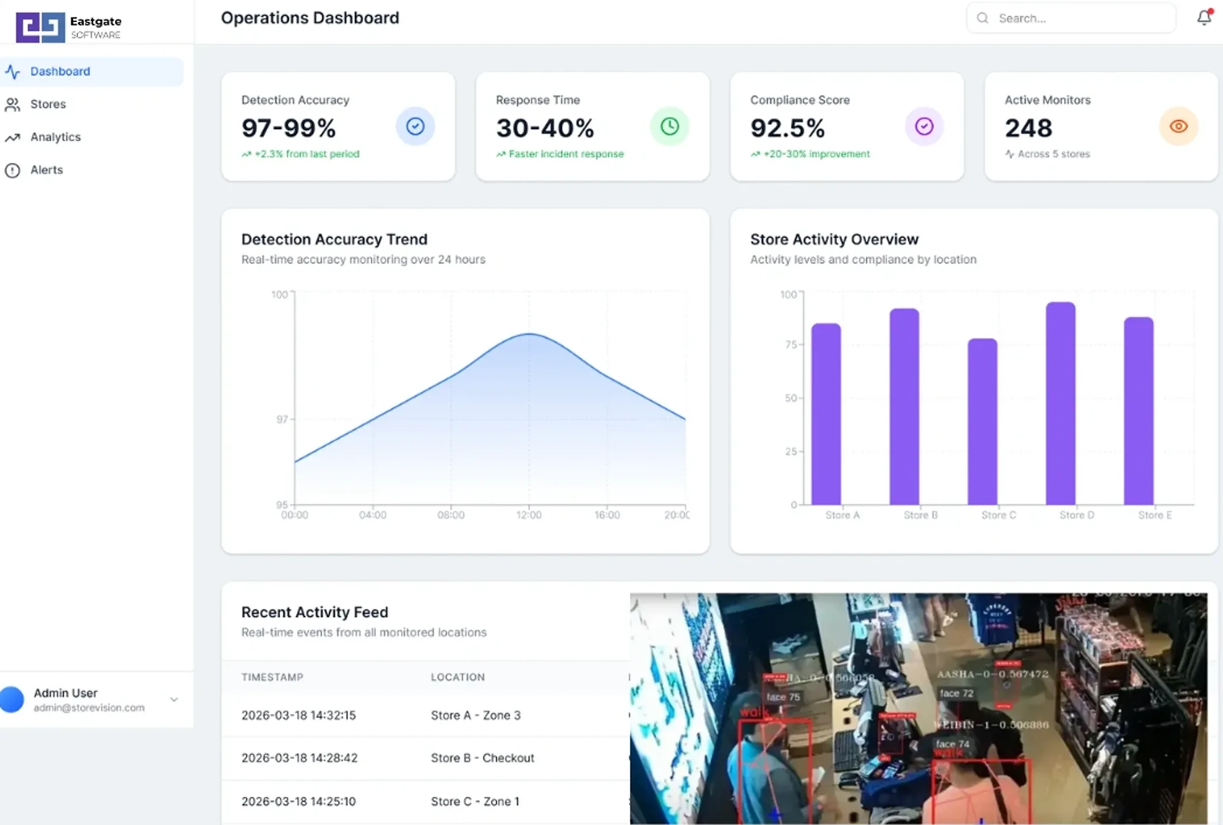This screenshot has height=825, width=1223.
Task: View the Alerts page
Action: (92, 170)
